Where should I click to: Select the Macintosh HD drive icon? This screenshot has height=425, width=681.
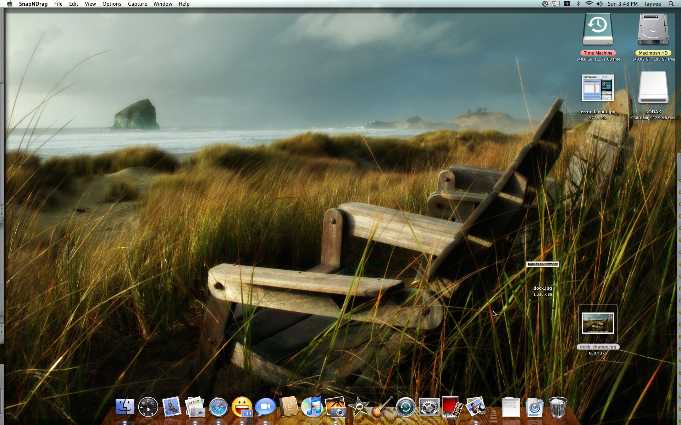pos(653,30)
